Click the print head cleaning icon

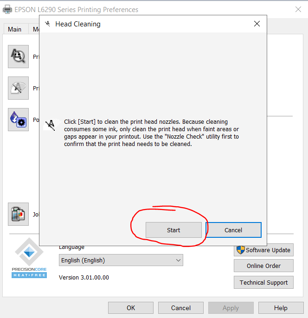19,88
